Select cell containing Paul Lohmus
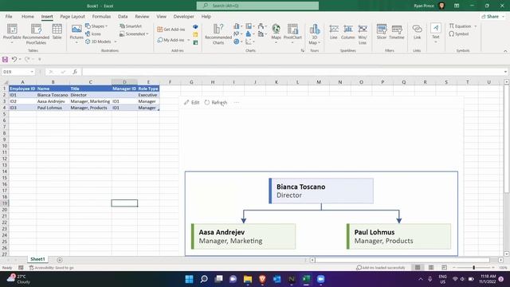Image resolution: width=510 pixels, height=287 pixels. pyautogui.click(x=53, y=108)
